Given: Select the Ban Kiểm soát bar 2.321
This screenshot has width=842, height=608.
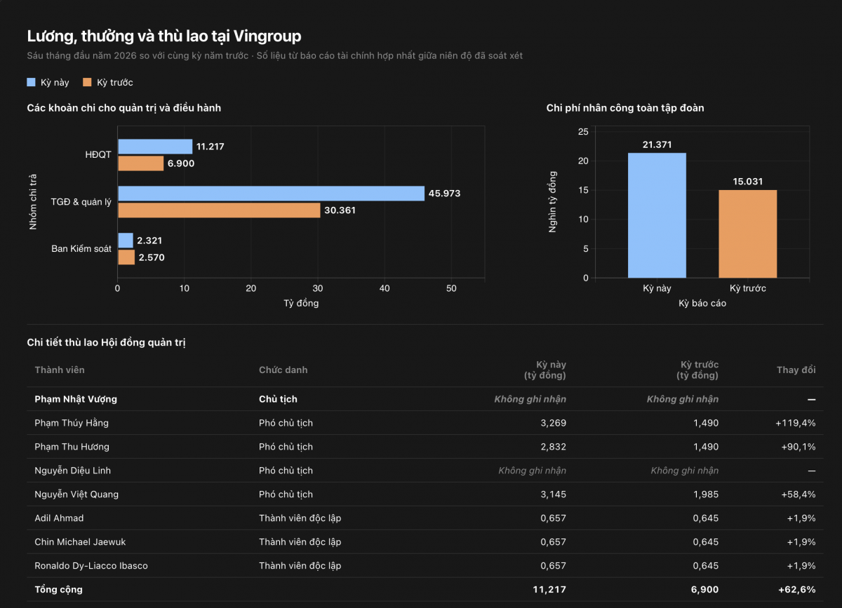Looking at the screenshot, I should click(x=126, y=241).
